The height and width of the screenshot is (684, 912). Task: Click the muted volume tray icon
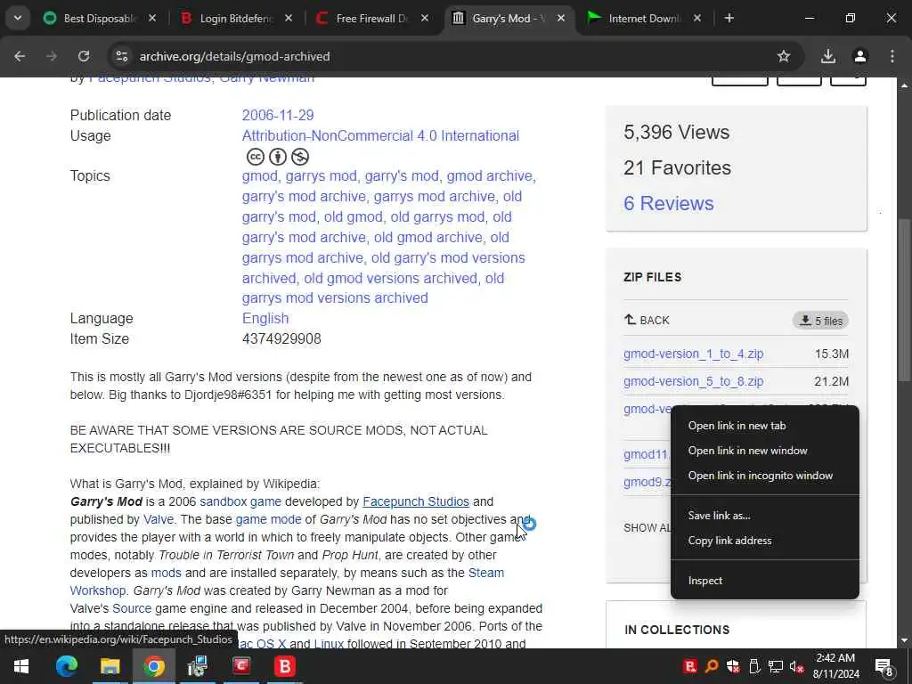796,666
